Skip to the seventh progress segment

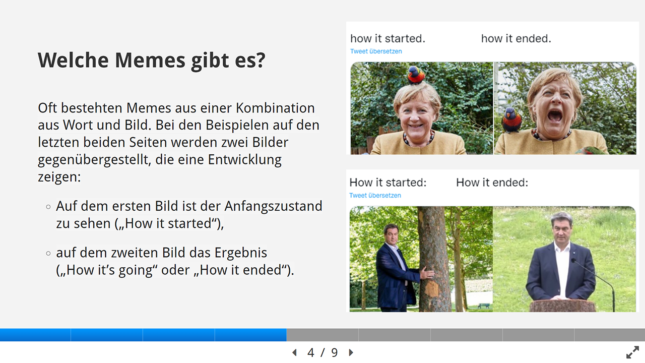[x=467, y=335]
